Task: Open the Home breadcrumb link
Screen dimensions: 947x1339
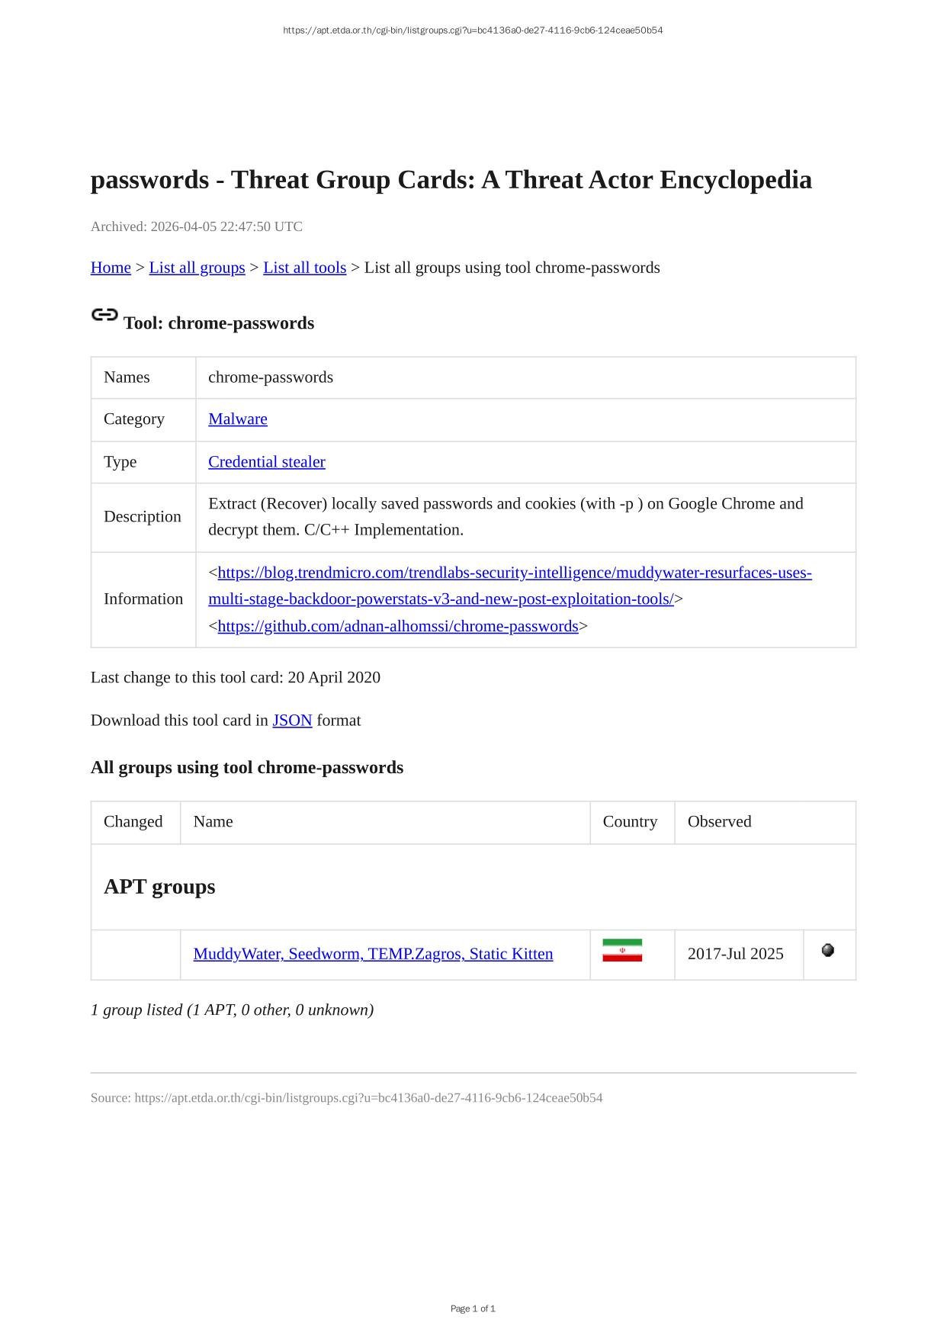Action: coord(111,268)
